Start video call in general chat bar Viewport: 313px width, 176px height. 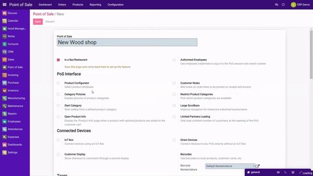(x=278, y=172)
